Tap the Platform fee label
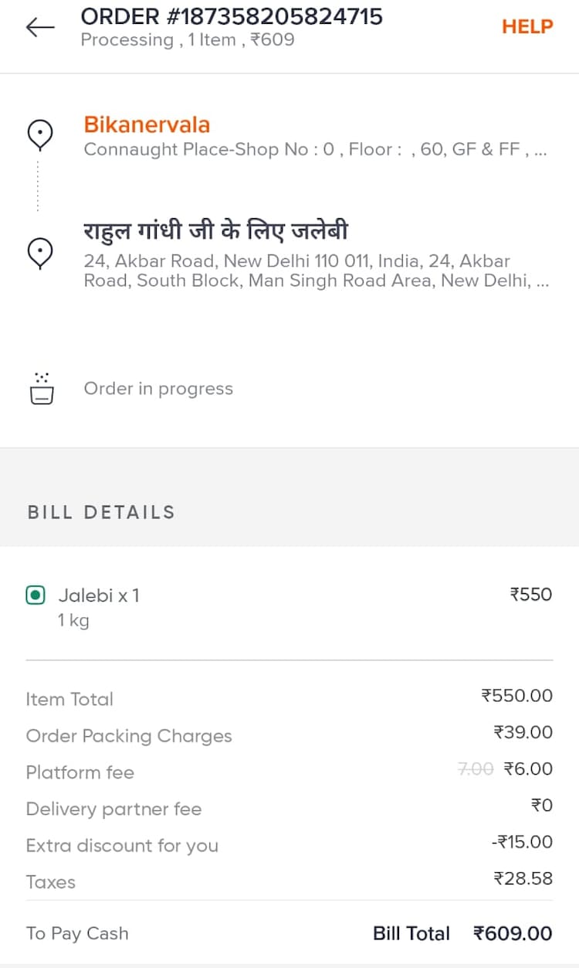The width and height of the screenshot is (579, 968). 80,772
